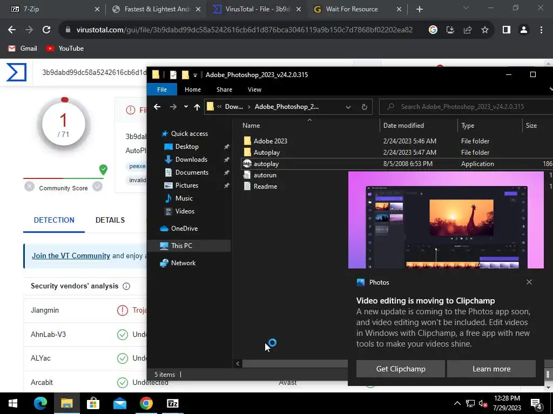Open Chrome three-dot menu

pos(541,30)
